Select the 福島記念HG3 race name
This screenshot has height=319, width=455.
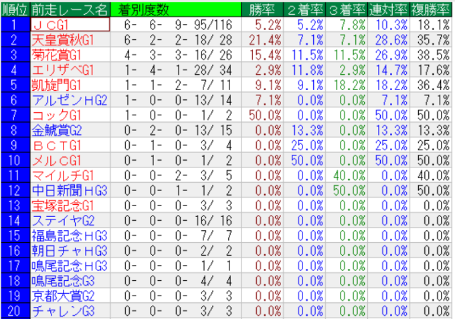(x=70, y=234)
